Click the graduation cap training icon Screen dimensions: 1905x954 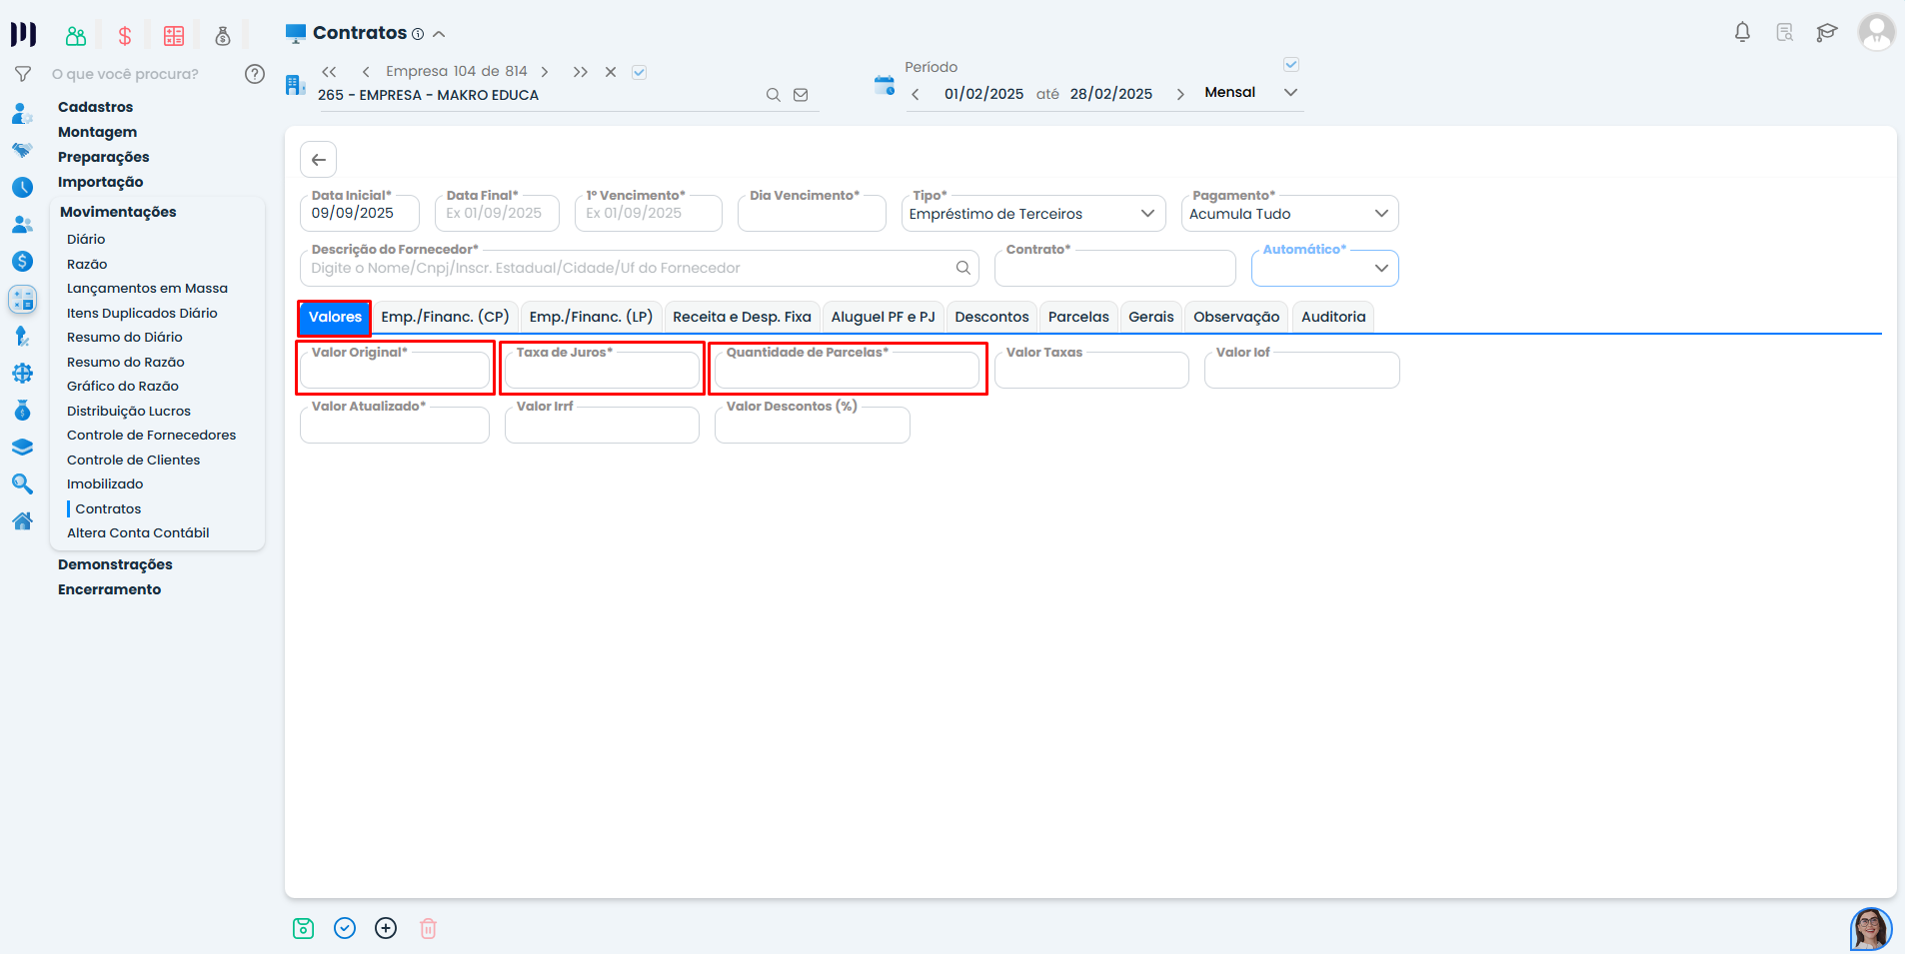tap(1826, 32)
